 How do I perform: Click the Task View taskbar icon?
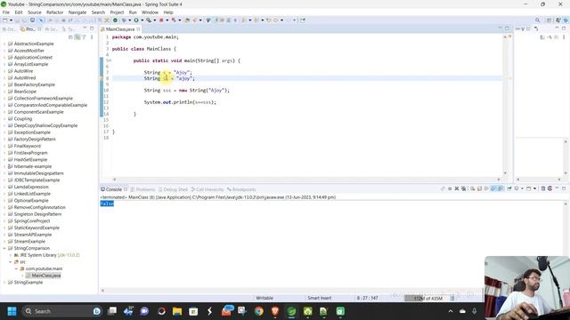pos(112,311)
